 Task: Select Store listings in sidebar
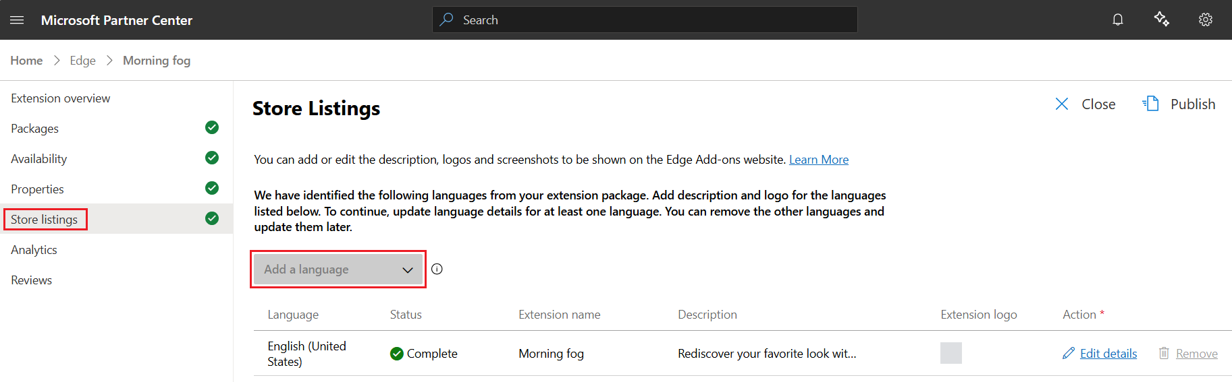point(45,220)
